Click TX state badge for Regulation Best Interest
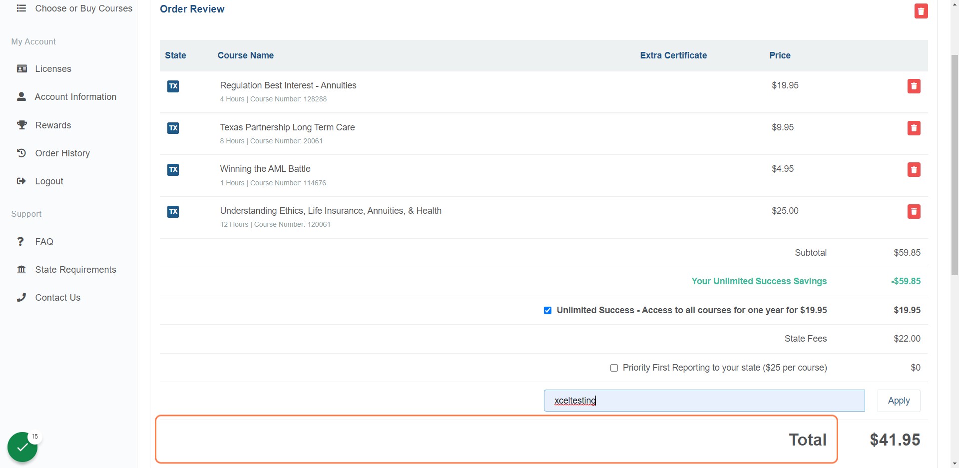This screenshot has height=468, width=959. (x=173, y=86)
